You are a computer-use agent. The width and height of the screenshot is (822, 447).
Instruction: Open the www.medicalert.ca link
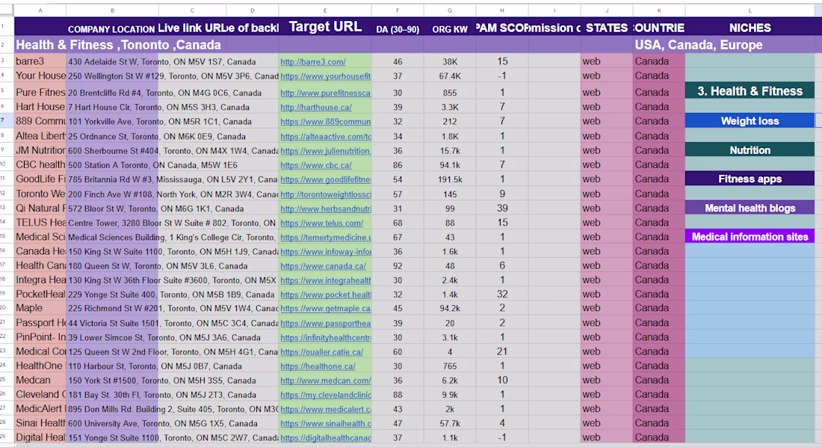326,409
